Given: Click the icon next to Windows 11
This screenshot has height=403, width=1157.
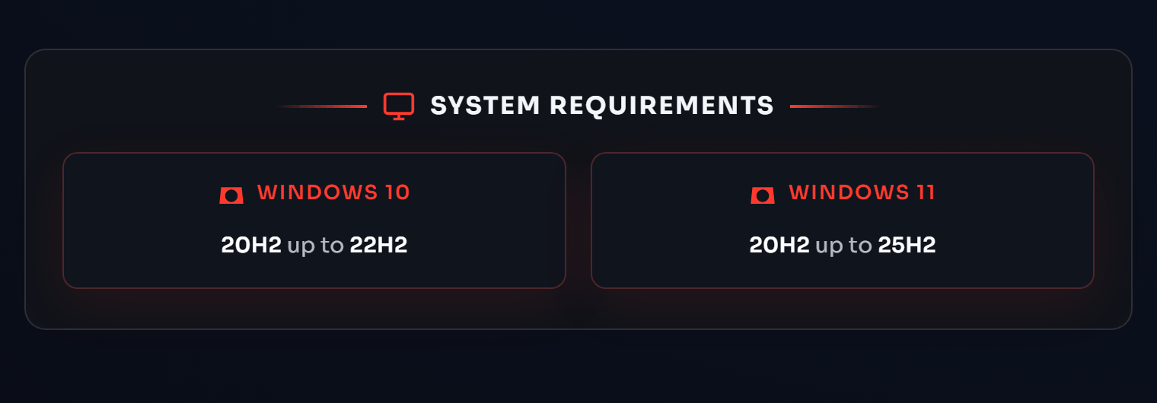Looking at the screenshot, I should click(x=762, y=195).
